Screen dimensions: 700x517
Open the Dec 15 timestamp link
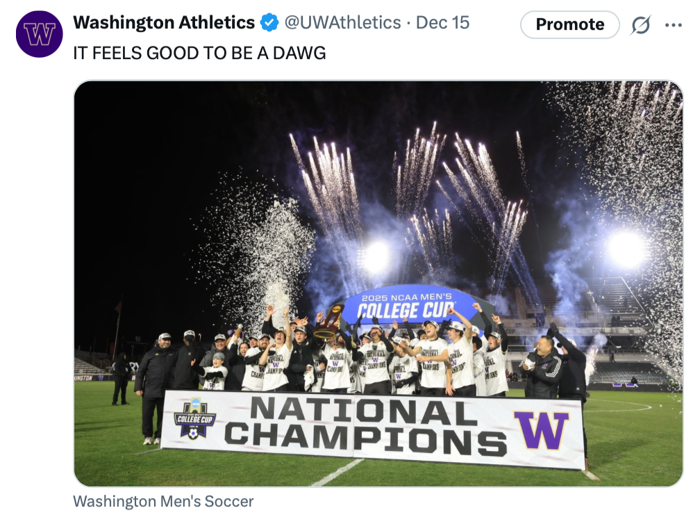click(x=443, y=23)
